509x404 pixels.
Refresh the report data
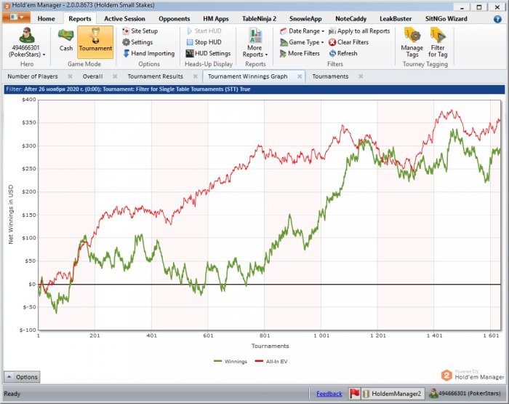[343, 53]
